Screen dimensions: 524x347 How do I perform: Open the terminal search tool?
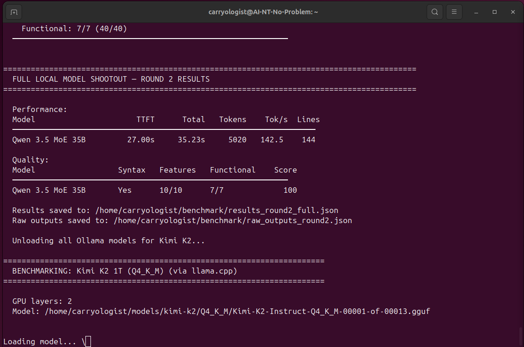[435, 12]
